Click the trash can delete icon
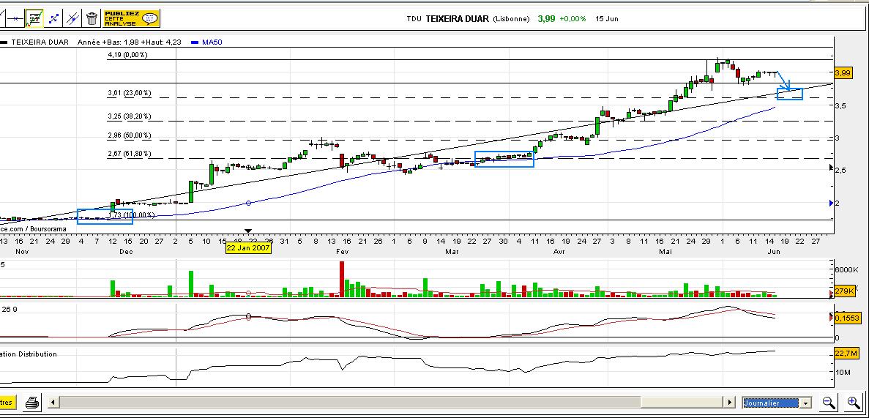The image size is (869, 418). [x=92, y=18]
